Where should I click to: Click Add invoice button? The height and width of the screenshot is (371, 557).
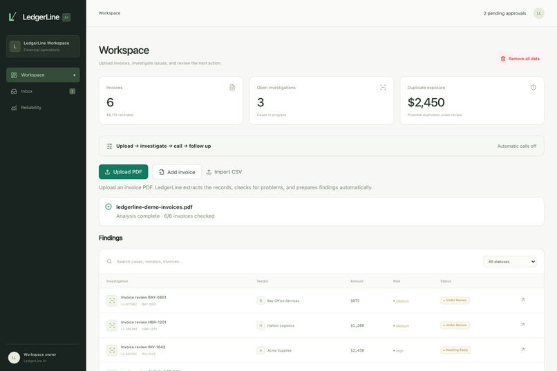click(x=177, y=172)
